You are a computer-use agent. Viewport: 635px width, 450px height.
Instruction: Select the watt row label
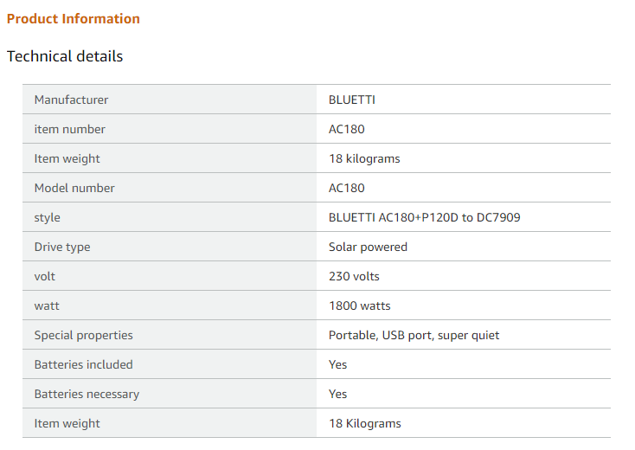click(47, 305)
